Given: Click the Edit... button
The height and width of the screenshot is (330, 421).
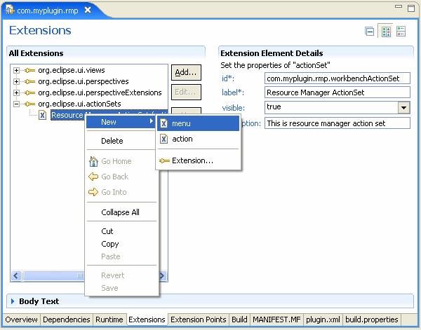Looking at the screenshot, I should [x=186, y=92].
